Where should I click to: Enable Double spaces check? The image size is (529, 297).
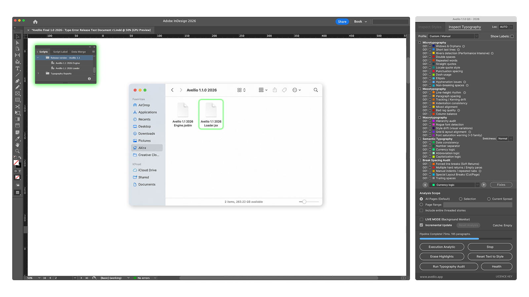click(430, 57)
